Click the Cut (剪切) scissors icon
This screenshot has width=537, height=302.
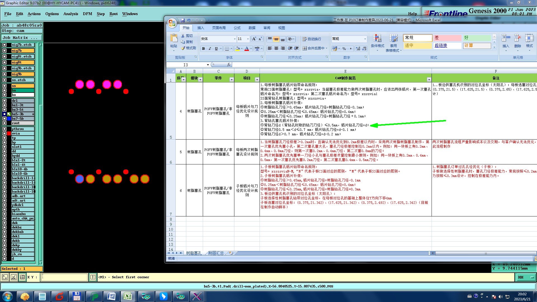pyautogui.click(x=183, y=36)
